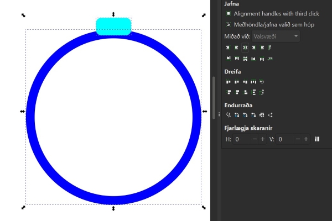Image resolution: width=332 pixels, height=221 pixels.
Task: Toggle Alignment handles with third click
Action: (229, 13)
